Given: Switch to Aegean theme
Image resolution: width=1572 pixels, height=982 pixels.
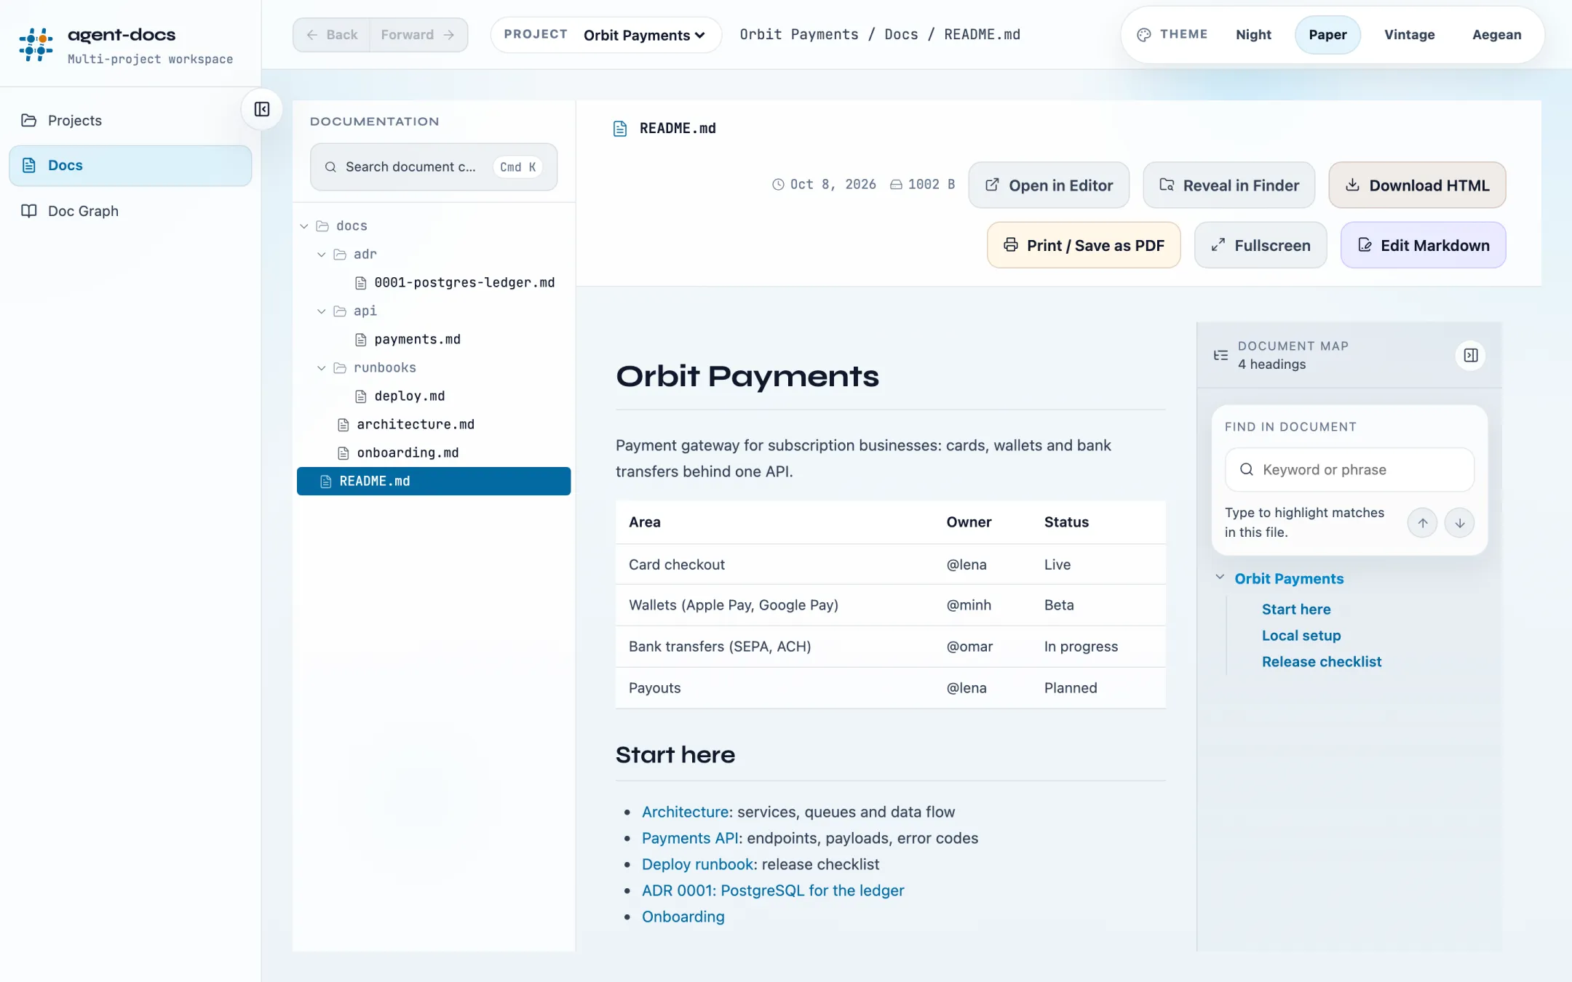Looking at the screenshot, I should (1496, 34).
